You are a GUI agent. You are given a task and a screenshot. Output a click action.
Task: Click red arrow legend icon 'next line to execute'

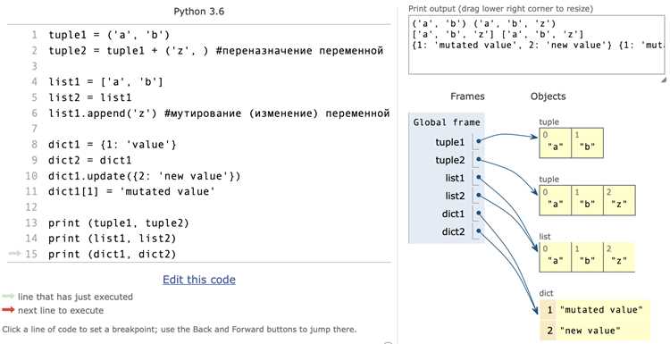click(x=8, y=310)
